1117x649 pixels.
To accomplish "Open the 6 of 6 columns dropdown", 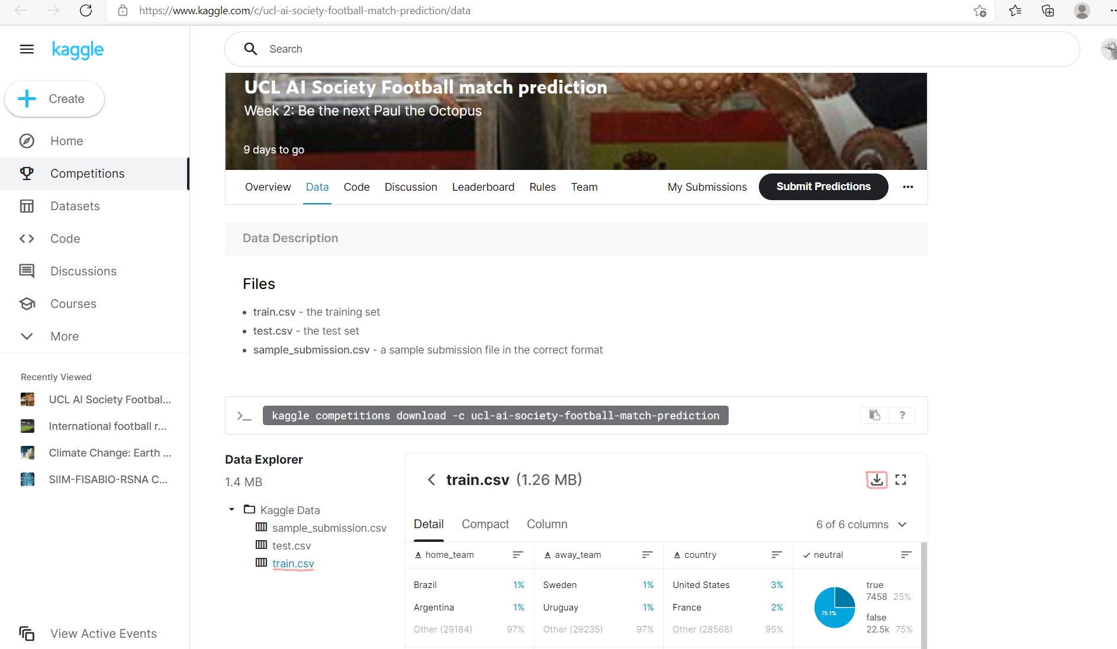I will (861, 525).
